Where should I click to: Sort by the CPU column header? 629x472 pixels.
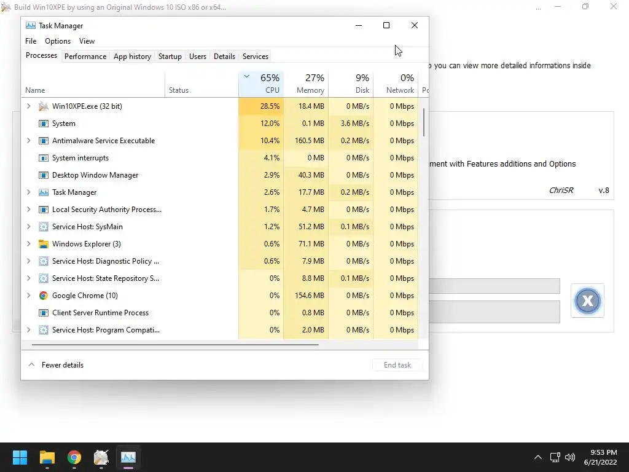261,84
